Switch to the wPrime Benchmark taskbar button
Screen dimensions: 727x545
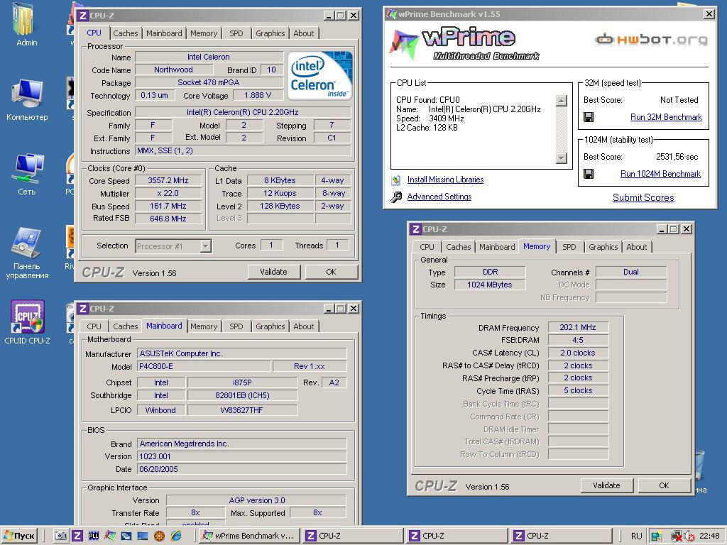[x=249, y=536]
